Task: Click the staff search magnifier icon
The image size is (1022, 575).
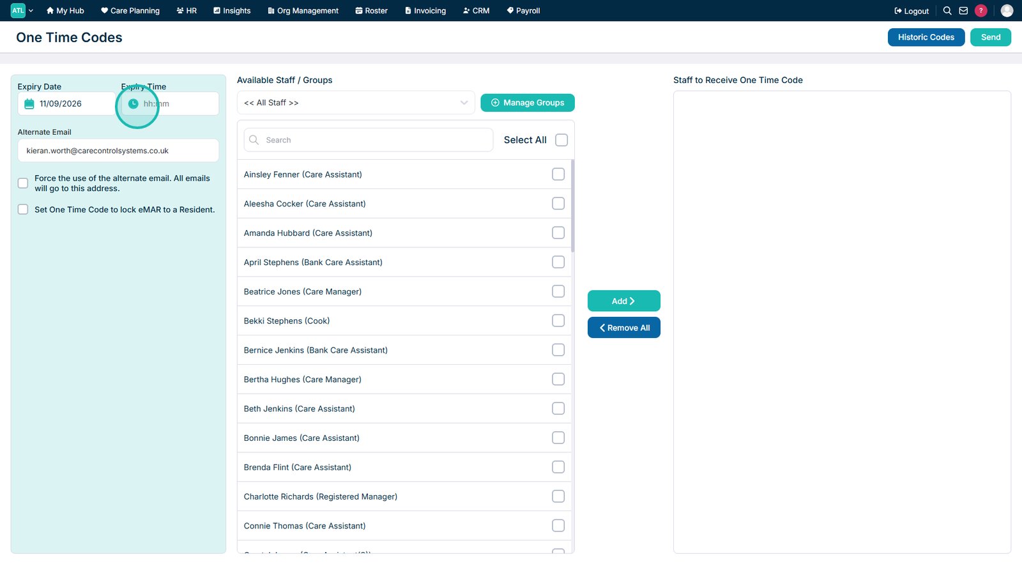Action: coord(254,140)
